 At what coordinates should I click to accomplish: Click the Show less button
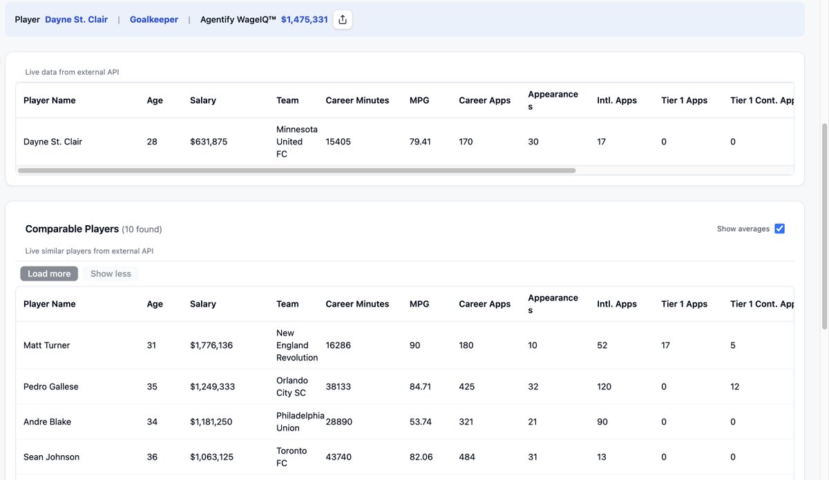pos(111,273)
